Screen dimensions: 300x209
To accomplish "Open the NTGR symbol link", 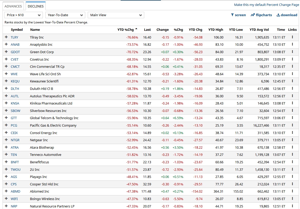I will point(15,140).
